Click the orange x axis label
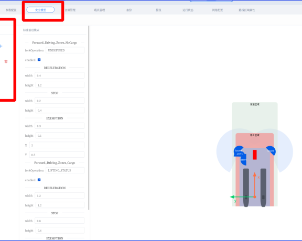This screenshot has width=302, height=241. 258,177
